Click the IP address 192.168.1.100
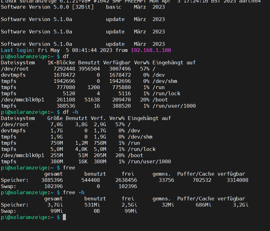Viewport: 270px width, 231px height. 151,50
